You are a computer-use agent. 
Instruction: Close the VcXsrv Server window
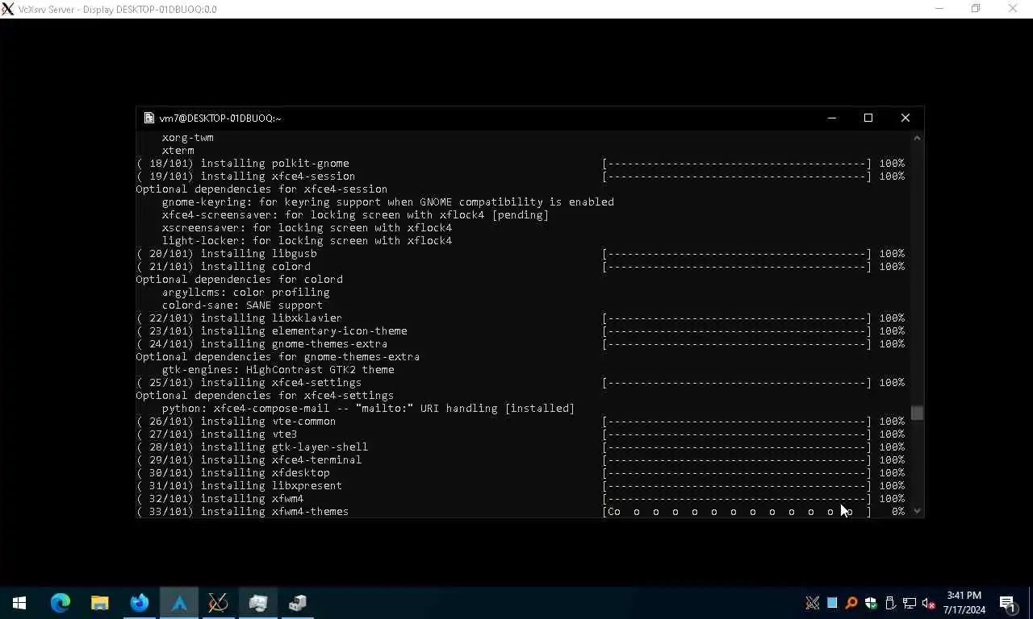click(1013, 9)
